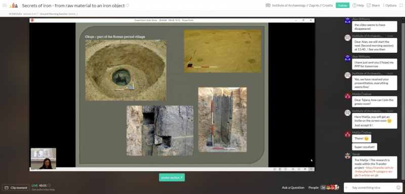
Task: Click the tall wooden post photo on the slide
Action: (x=222, y=120)
